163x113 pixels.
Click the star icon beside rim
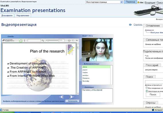(x=138, y=2)
